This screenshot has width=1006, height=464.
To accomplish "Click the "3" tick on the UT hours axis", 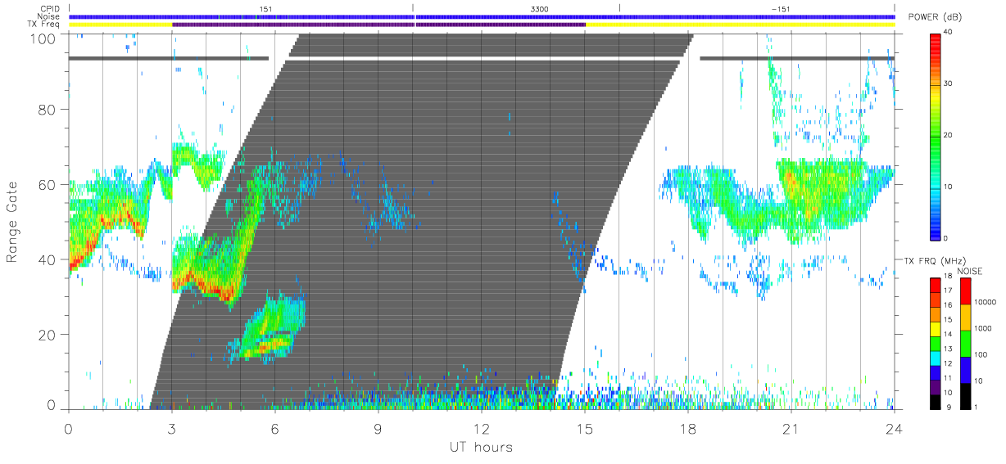I will (172, 428).
